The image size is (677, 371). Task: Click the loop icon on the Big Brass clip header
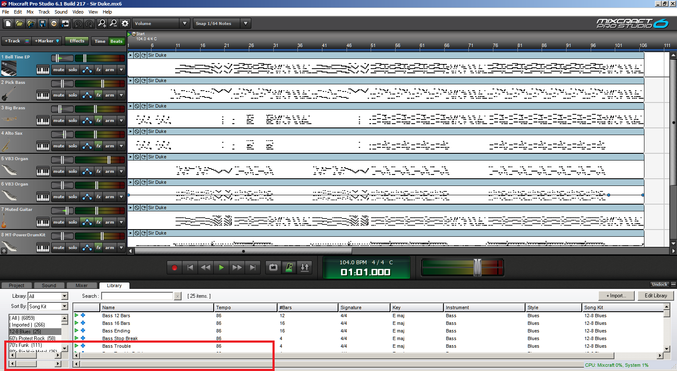point(144,106)
